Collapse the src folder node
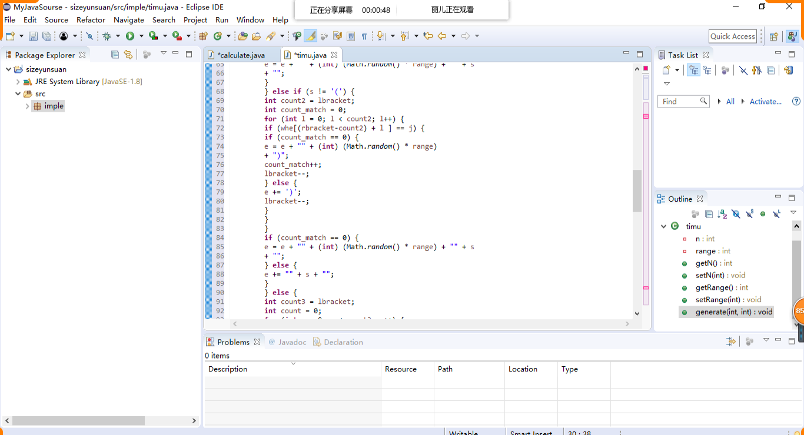The image size is (804, 435). (x=18, y=94)
